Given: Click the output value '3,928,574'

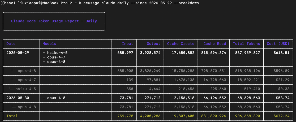Looking at the screenshot, I should [150, 53].
